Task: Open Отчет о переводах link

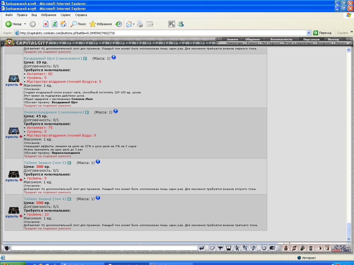Action: [x=298, y=43]
